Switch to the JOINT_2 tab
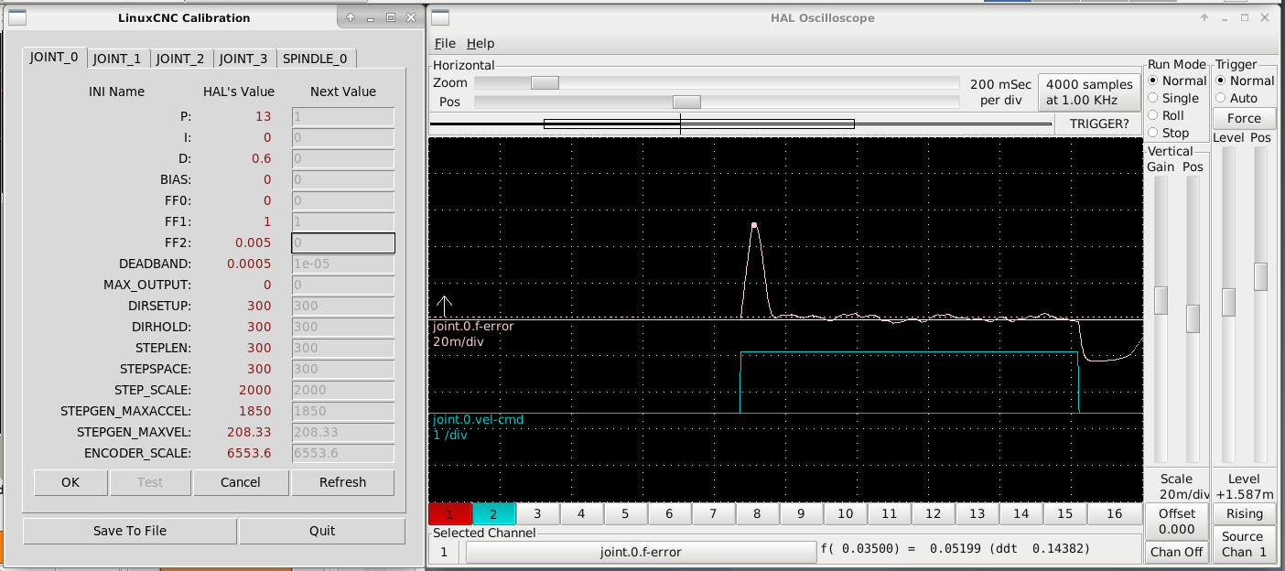The width and height of the screenshot is (1285, 571). [x=180, y=59]
